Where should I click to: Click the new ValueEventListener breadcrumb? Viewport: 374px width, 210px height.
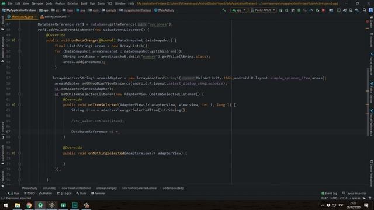pyautogui.click(x=76, y=188)
